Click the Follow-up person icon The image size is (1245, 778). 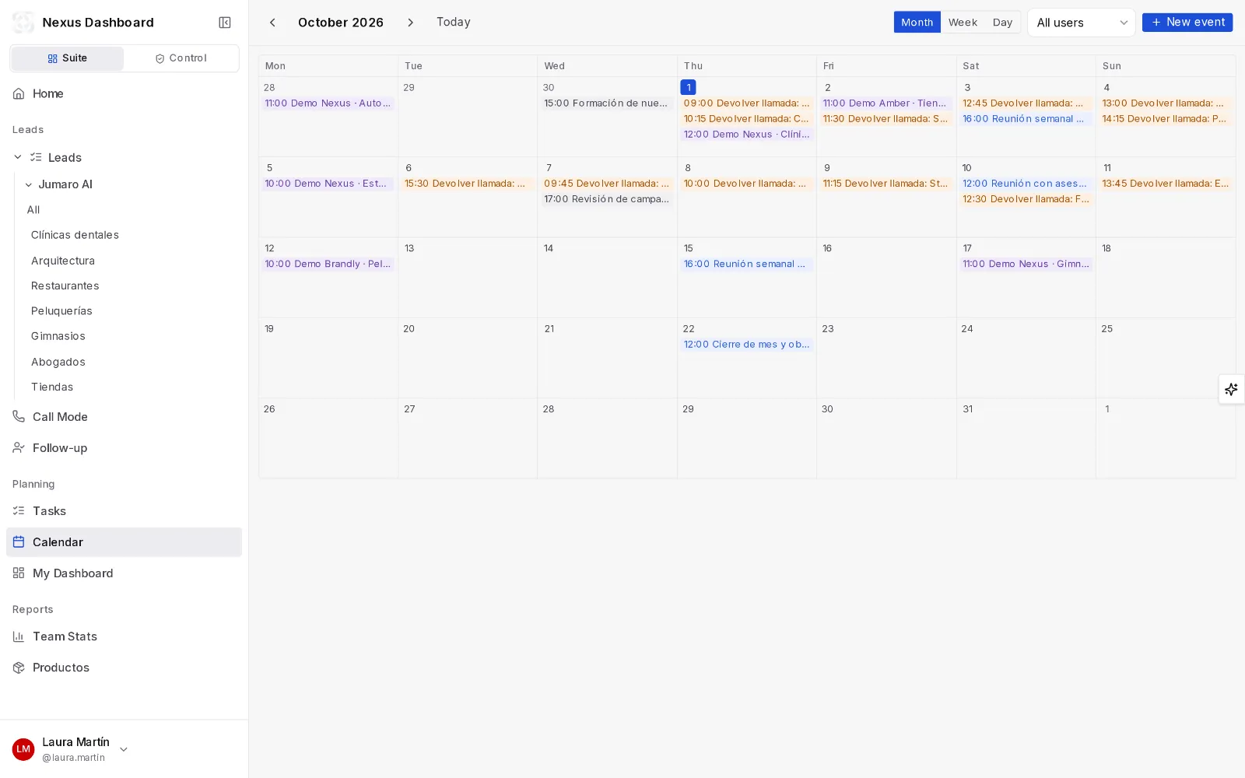tap(19, 448)
